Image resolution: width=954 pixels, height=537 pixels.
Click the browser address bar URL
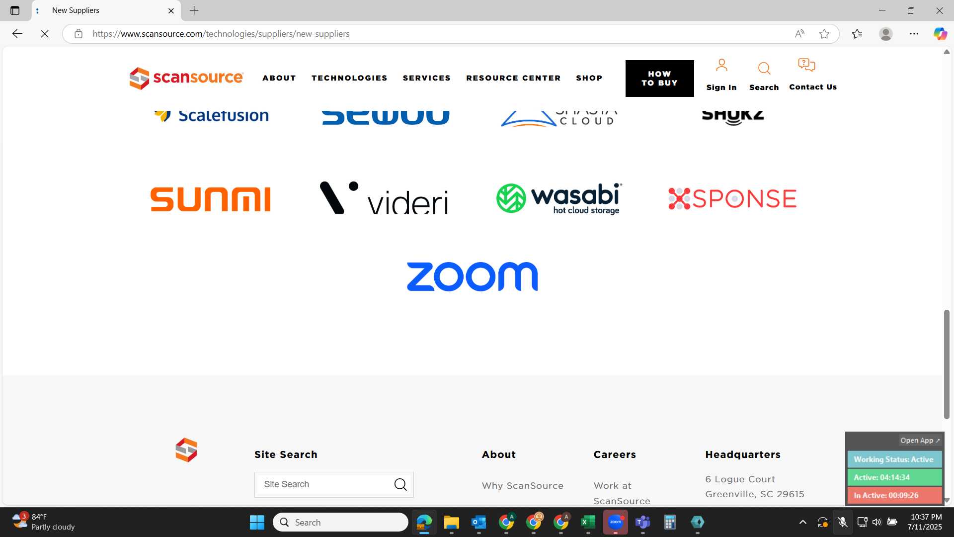221,34
